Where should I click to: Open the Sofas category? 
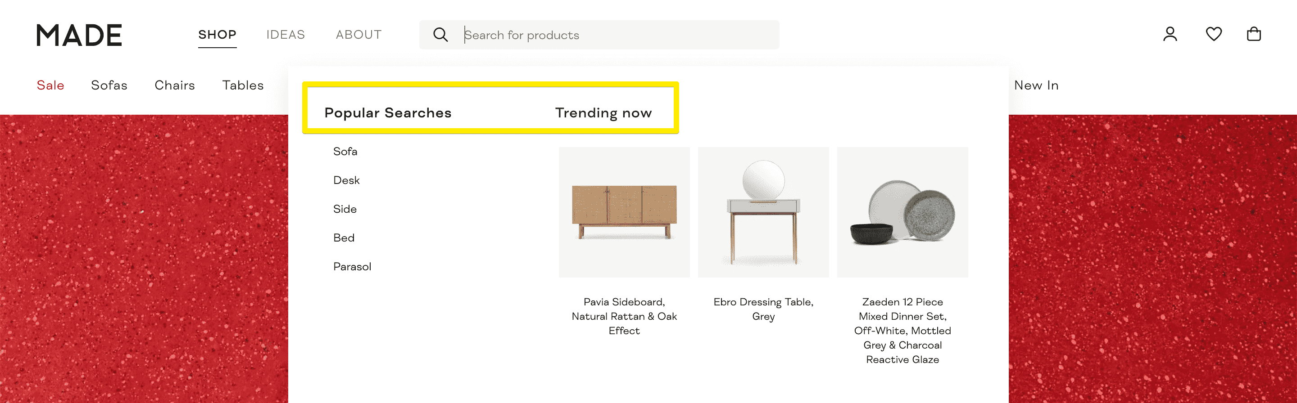coord(109,85)
